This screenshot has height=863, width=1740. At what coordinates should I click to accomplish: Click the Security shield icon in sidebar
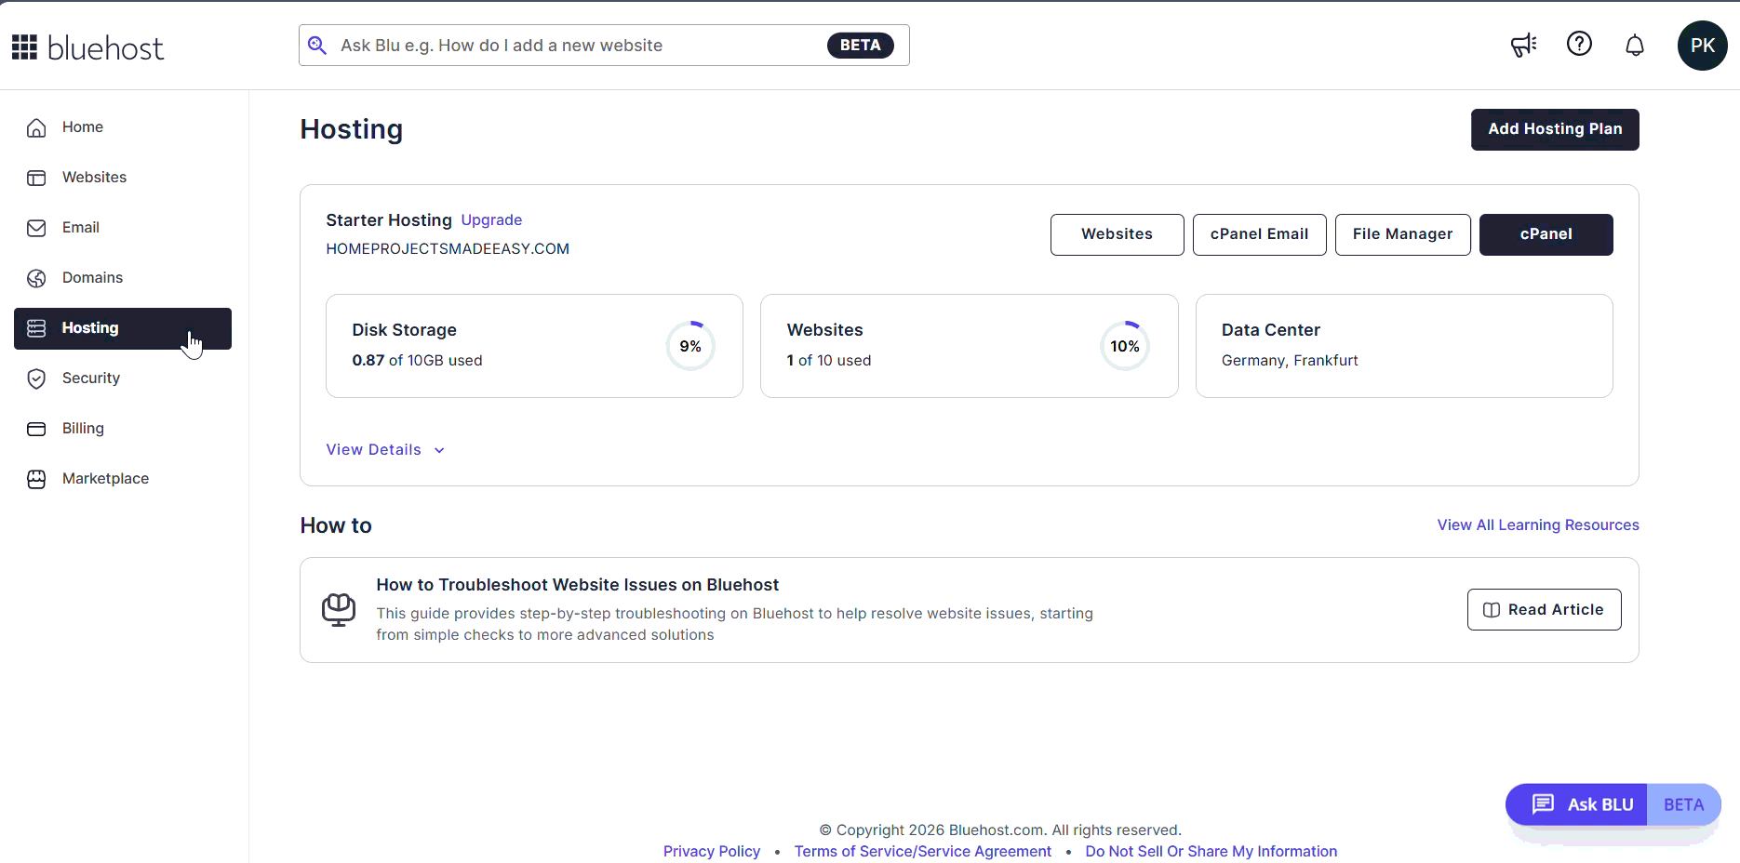click(x=36, y=378)
